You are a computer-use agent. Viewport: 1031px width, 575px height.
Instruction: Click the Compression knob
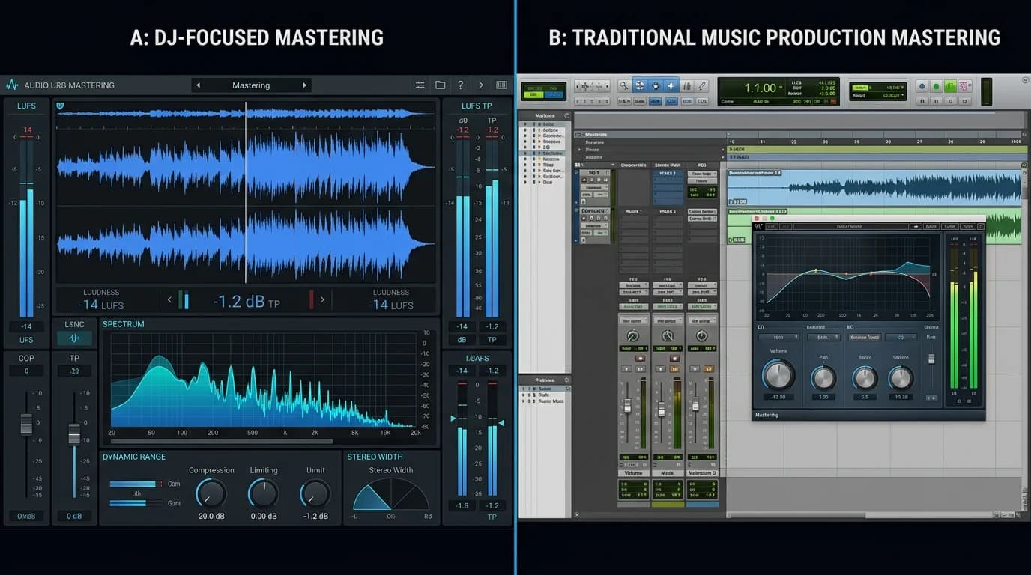(x=211, y=493)
